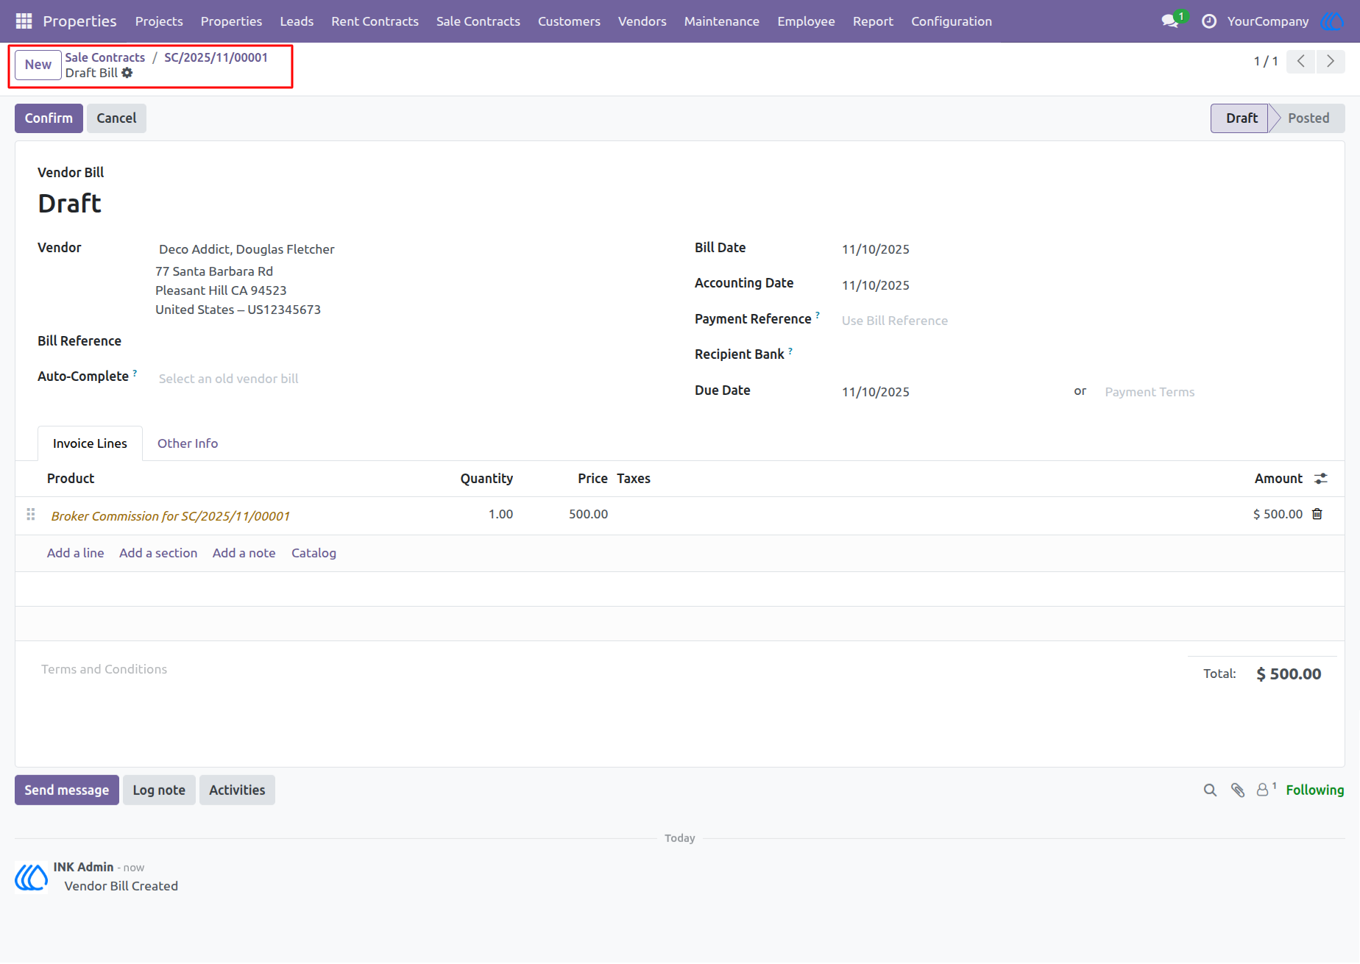
Task: Click the Draft Bill gear actions icon
Action: pyautogui.click(x=127, y=73)
